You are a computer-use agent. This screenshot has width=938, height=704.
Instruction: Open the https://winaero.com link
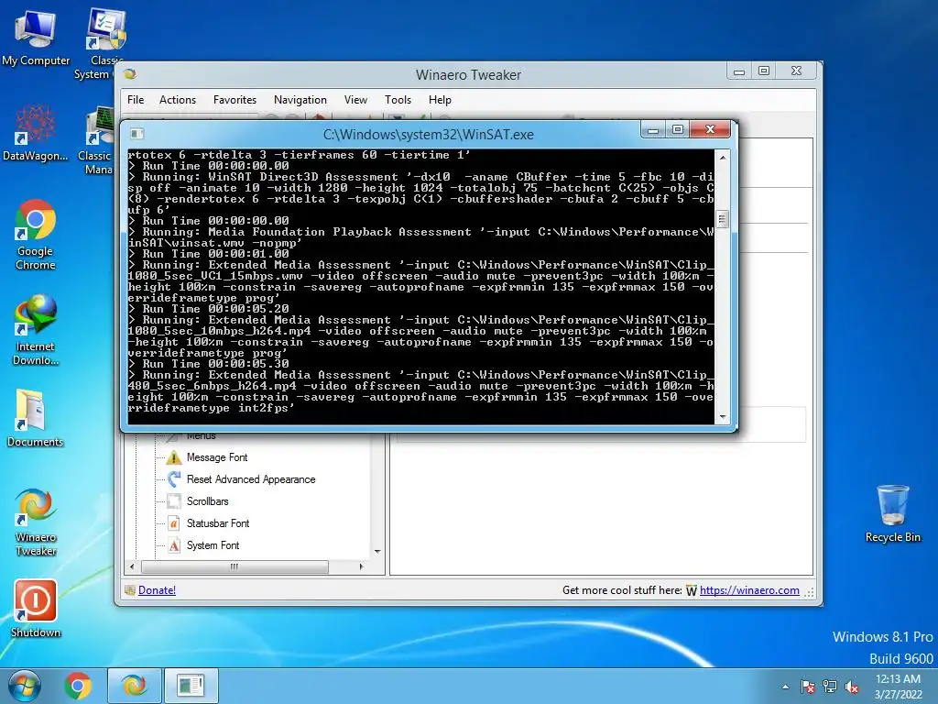pyautogui.click(x=749, y=590)
